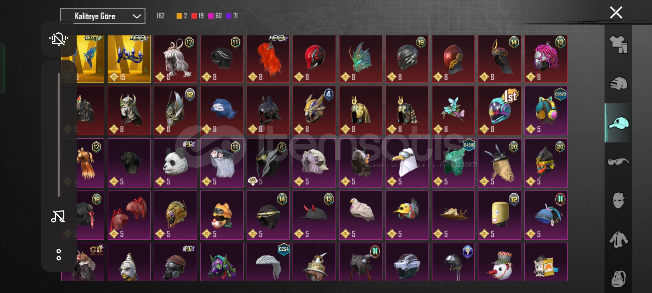Toggle the muted notifications bell

(58, 39)
